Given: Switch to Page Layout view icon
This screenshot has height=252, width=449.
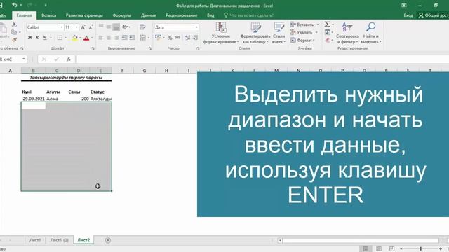Looking at the screenshot, I should pyautogui.click(x=379, y=249).
